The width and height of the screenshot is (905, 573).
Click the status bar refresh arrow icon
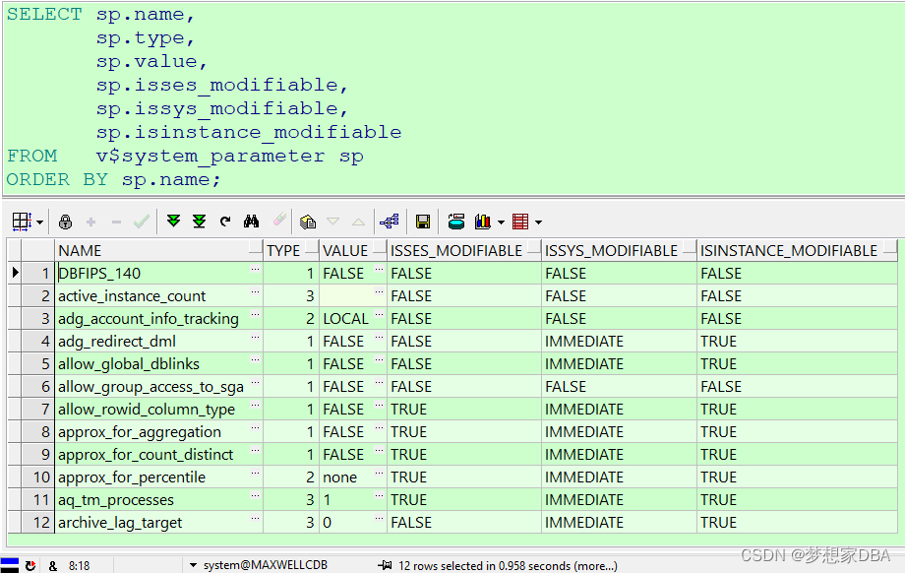(30, 566)
